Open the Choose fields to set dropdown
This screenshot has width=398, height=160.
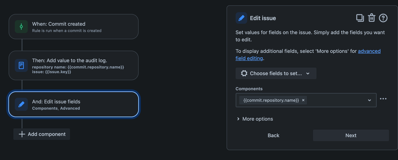point(276,73)
